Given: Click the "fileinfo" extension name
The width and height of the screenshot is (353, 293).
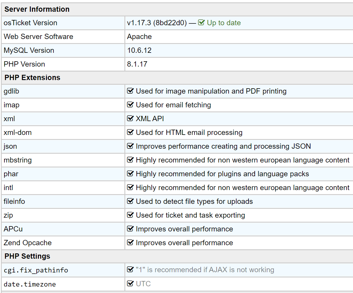Looking at the screenshot, I should coord(14,201).
